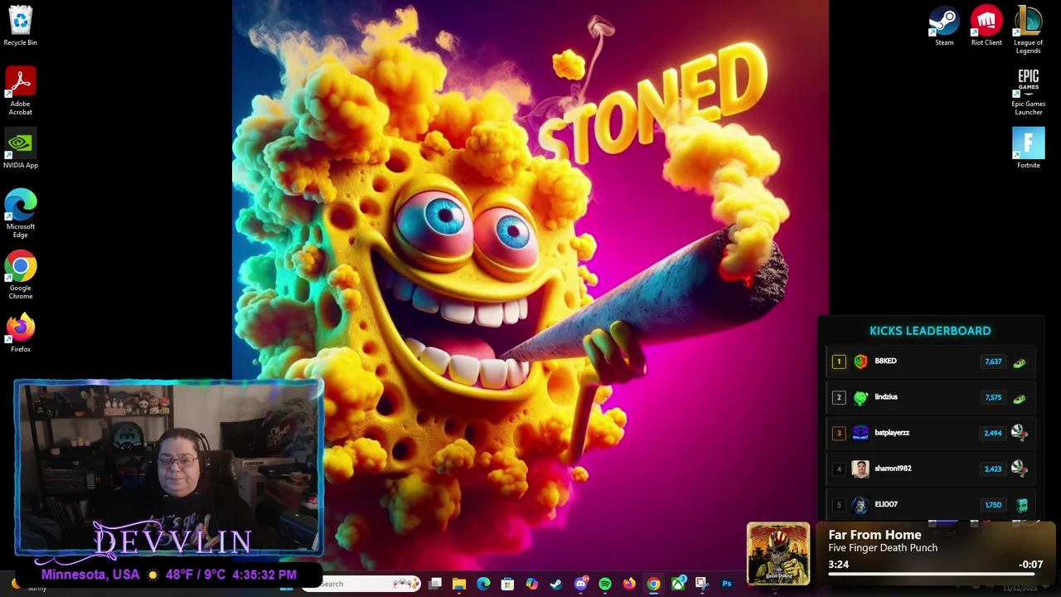
Task: Launch the NVIDIA App shortcut
Action: pos(20,148)
